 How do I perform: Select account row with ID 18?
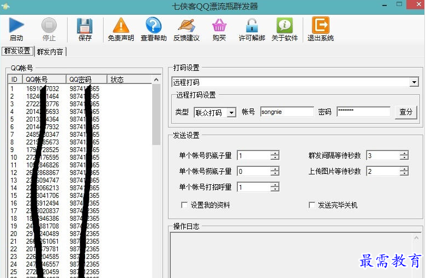click(x=80, y=218)
